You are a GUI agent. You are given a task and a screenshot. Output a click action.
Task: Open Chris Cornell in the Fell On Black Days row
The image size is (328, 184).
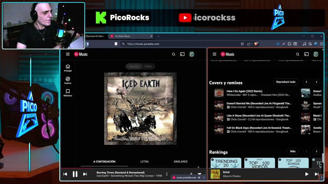(x=238, y=132)
